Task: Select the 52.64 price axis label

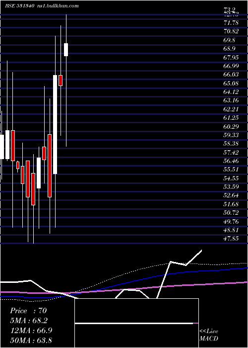Action: 231,195
